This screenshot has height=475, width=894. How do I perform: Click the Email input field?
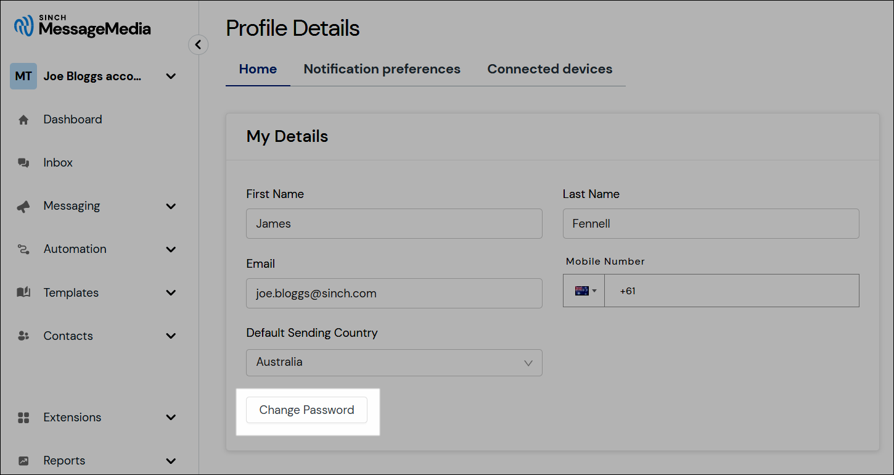(x=394, y=294)
